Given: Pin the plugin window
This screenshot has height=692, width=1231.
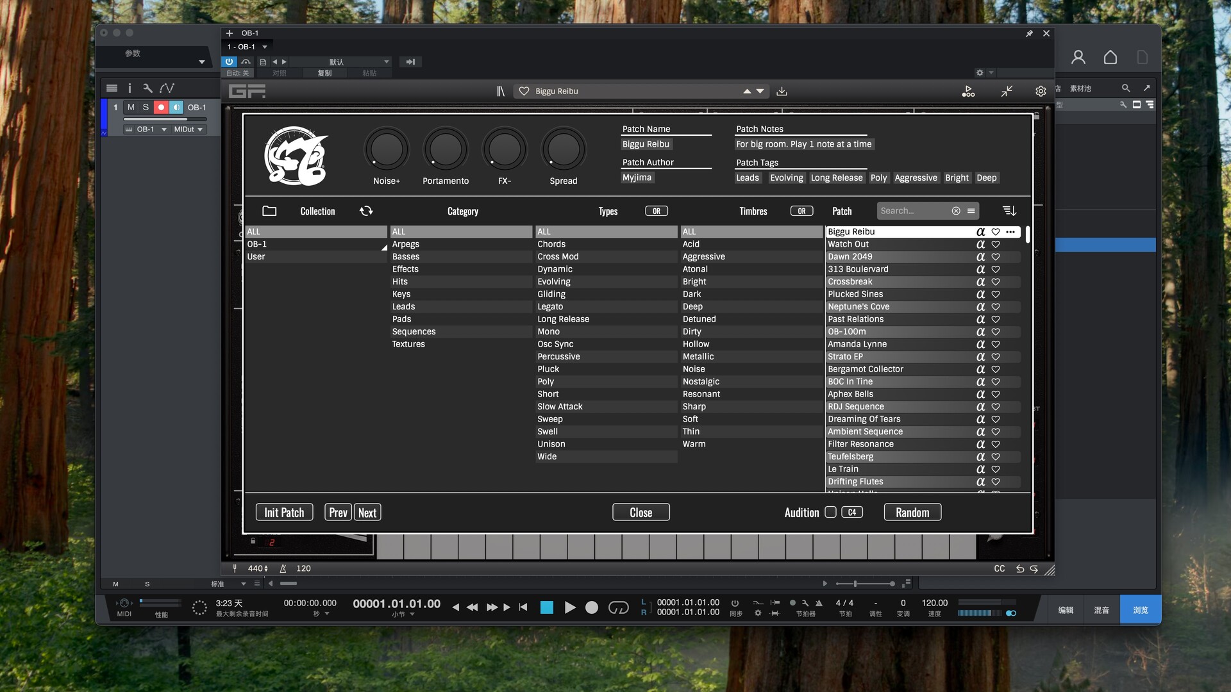Looking at the screenshot, I should tap(1029, 33).
